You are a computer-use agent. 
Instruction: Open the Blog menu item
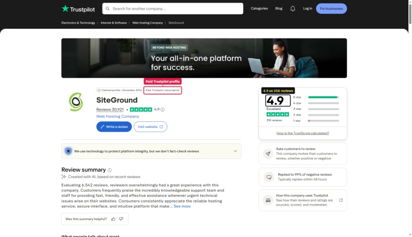[x=279, y=9]
